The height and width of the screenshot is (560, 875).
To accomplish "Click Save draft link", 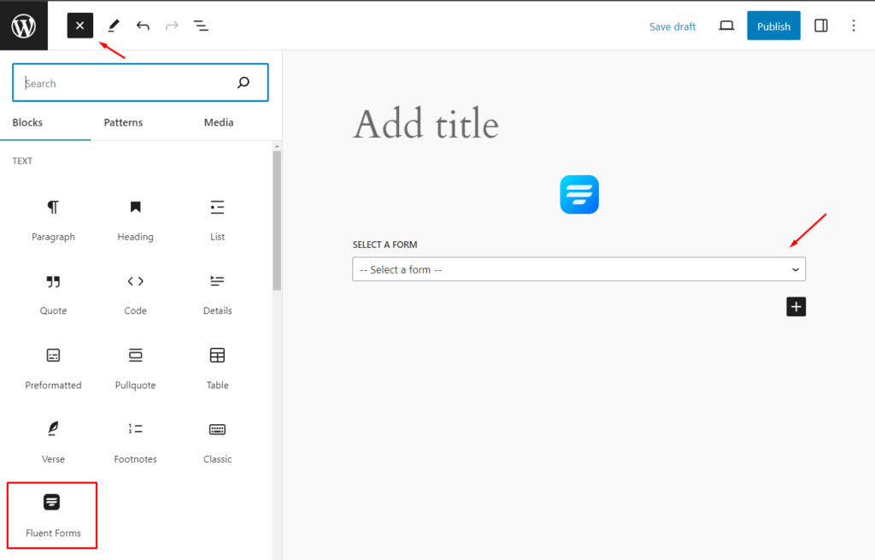I will (x=672, y=27).
